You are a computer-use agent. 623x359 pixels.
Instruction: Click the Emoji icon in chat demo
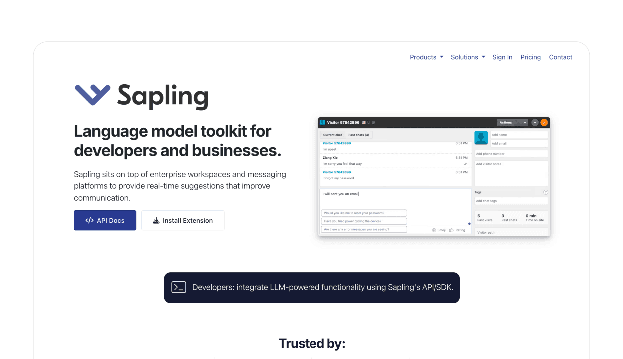click(x=434, y=230)
